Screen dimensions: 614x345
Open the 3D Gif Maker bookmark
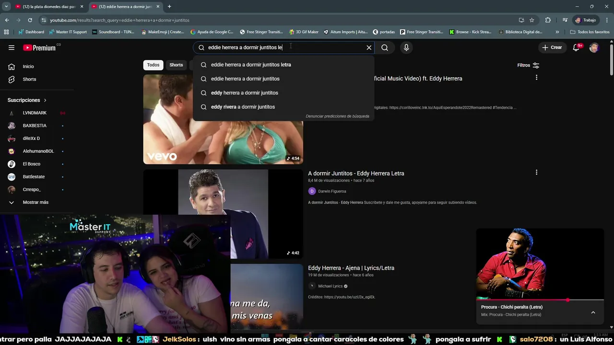tap(304, 32)
